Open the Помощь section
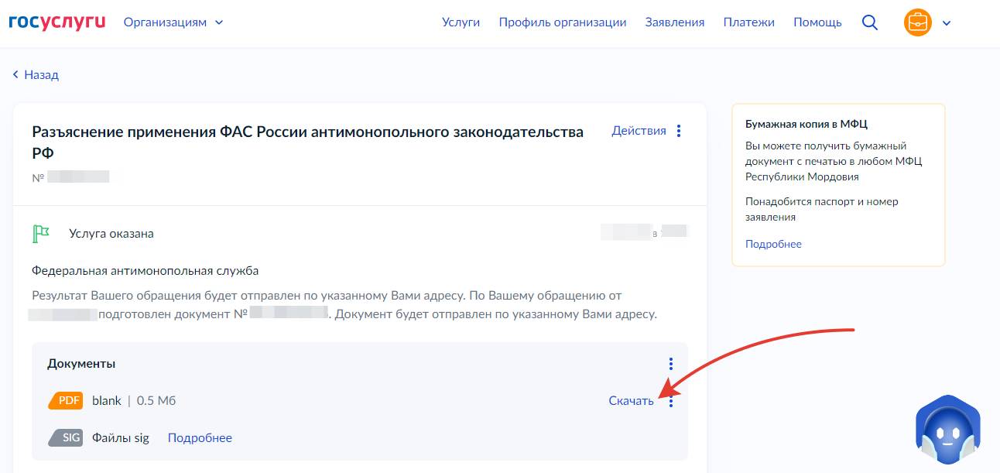This screenshot has height=473, width=1000. (817, 22)
